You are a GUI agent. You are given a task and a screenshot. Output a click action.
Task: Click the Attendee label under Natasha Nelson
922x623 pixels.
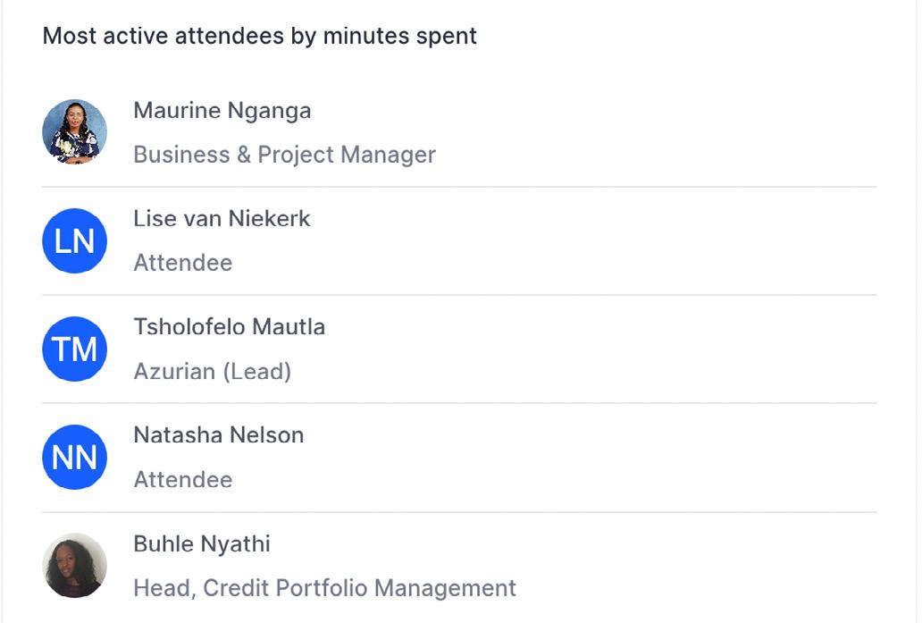[182, 480]
